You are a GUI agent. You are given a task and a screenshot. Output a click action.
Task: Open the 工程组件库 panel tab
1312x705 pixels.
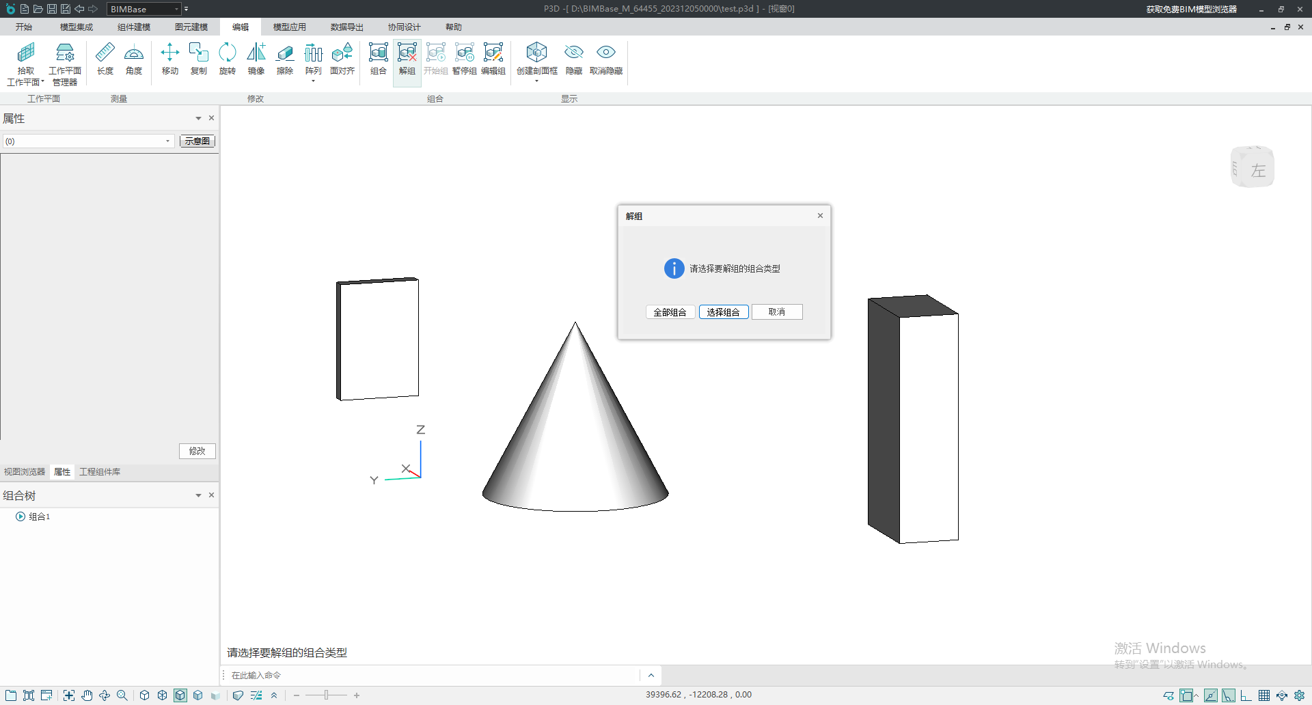pos(100,472)
